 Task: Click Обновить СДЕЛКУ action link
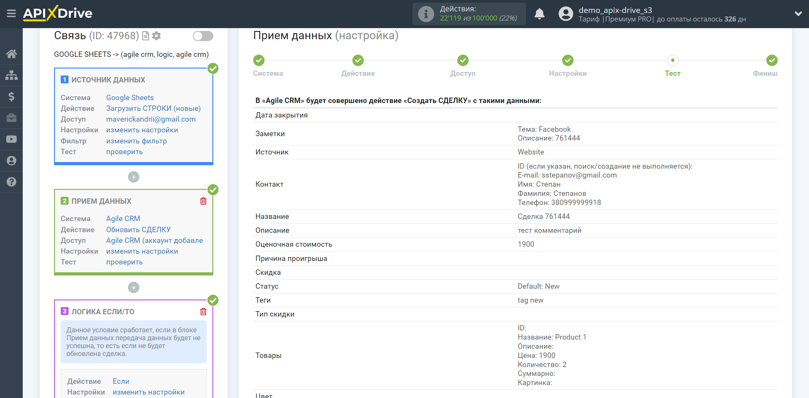[x=138, y=230]
